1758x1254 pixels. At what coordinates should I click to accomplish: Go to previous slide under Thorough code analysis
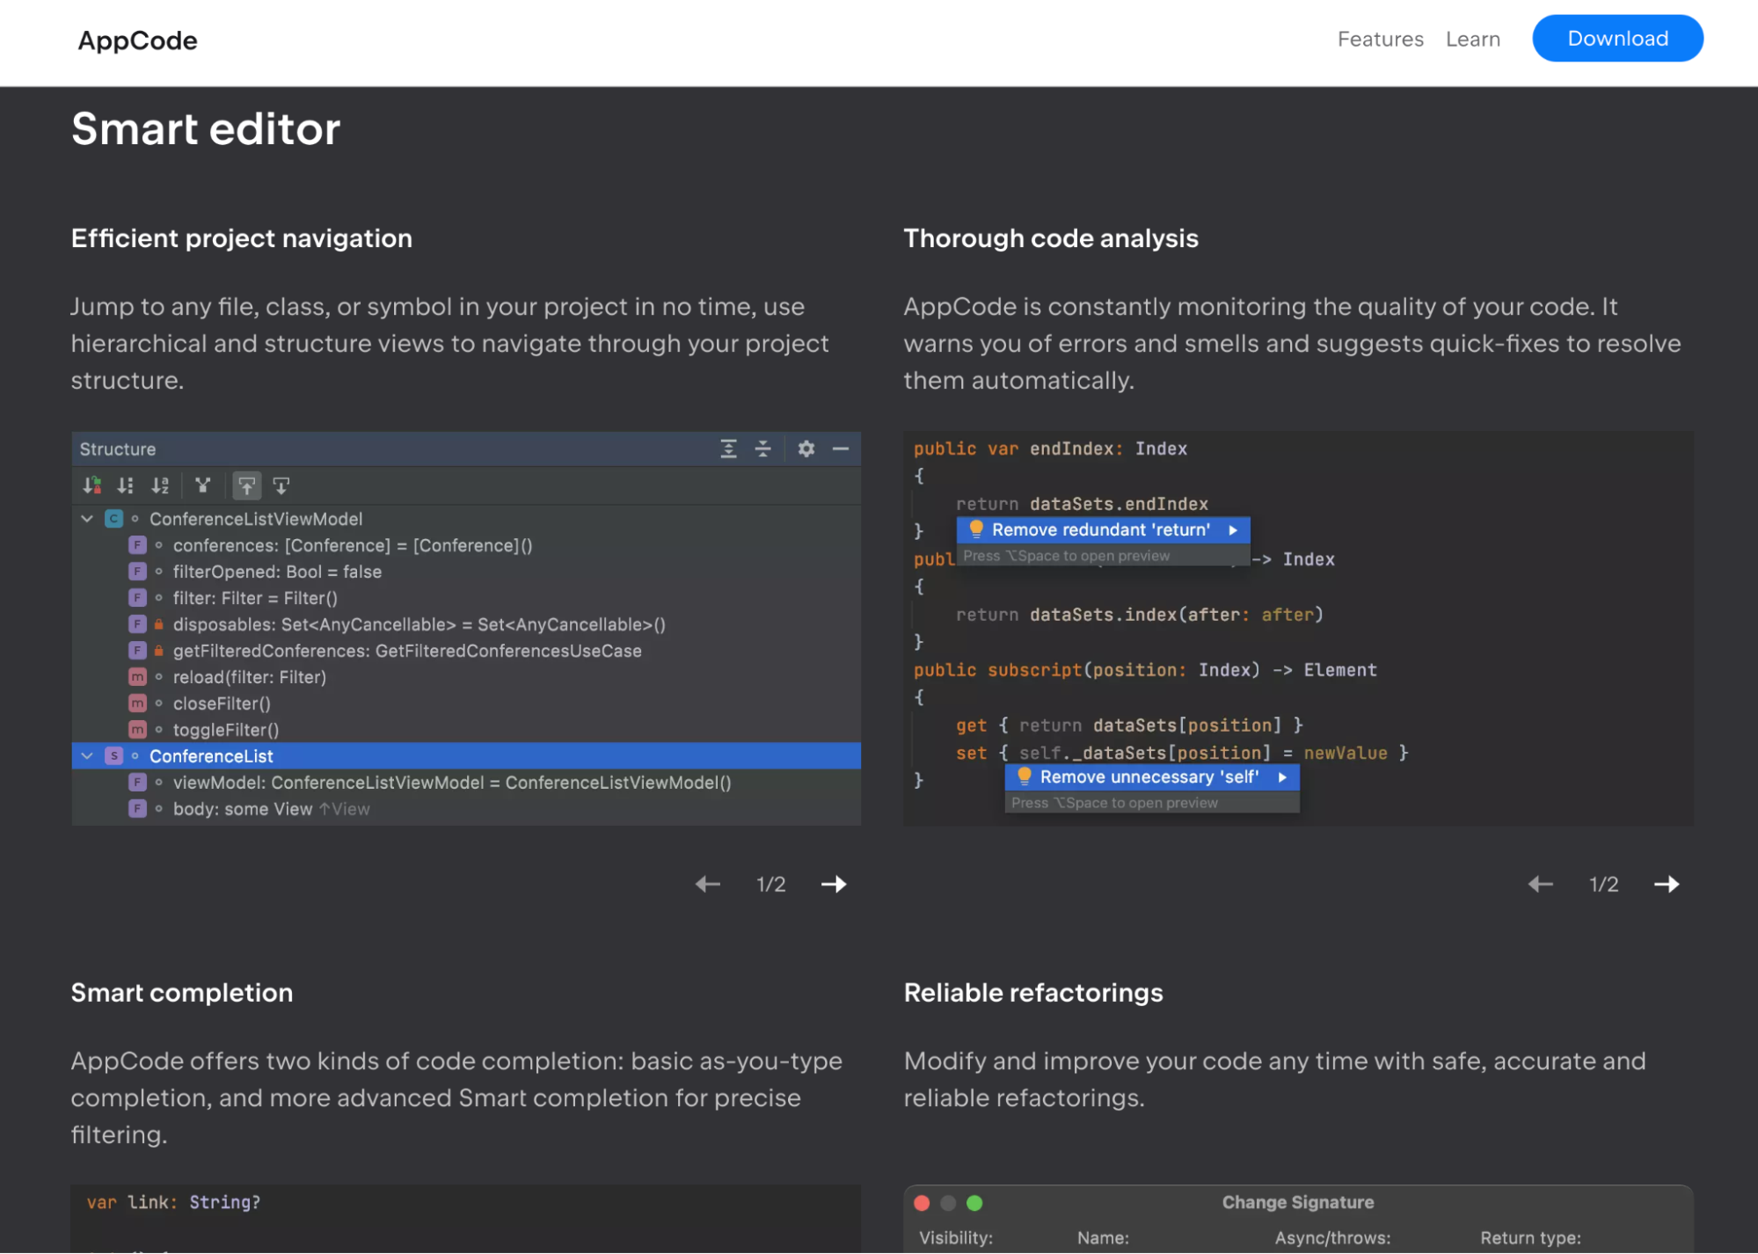(x=1541, y=885)
